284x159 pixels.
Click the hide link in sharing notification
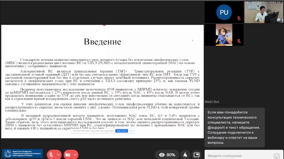click(131, 131)
